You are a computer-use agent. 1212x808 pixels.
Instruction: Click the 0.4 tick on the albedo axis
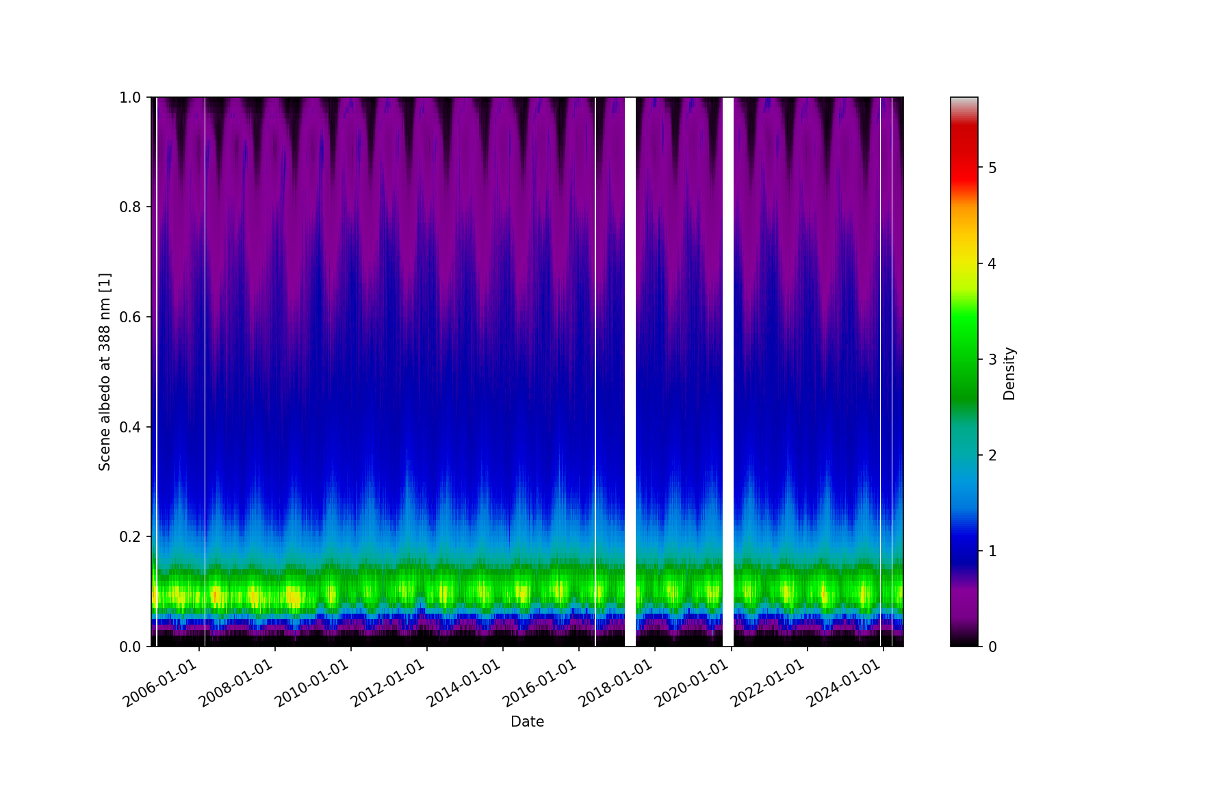[130, 427]
